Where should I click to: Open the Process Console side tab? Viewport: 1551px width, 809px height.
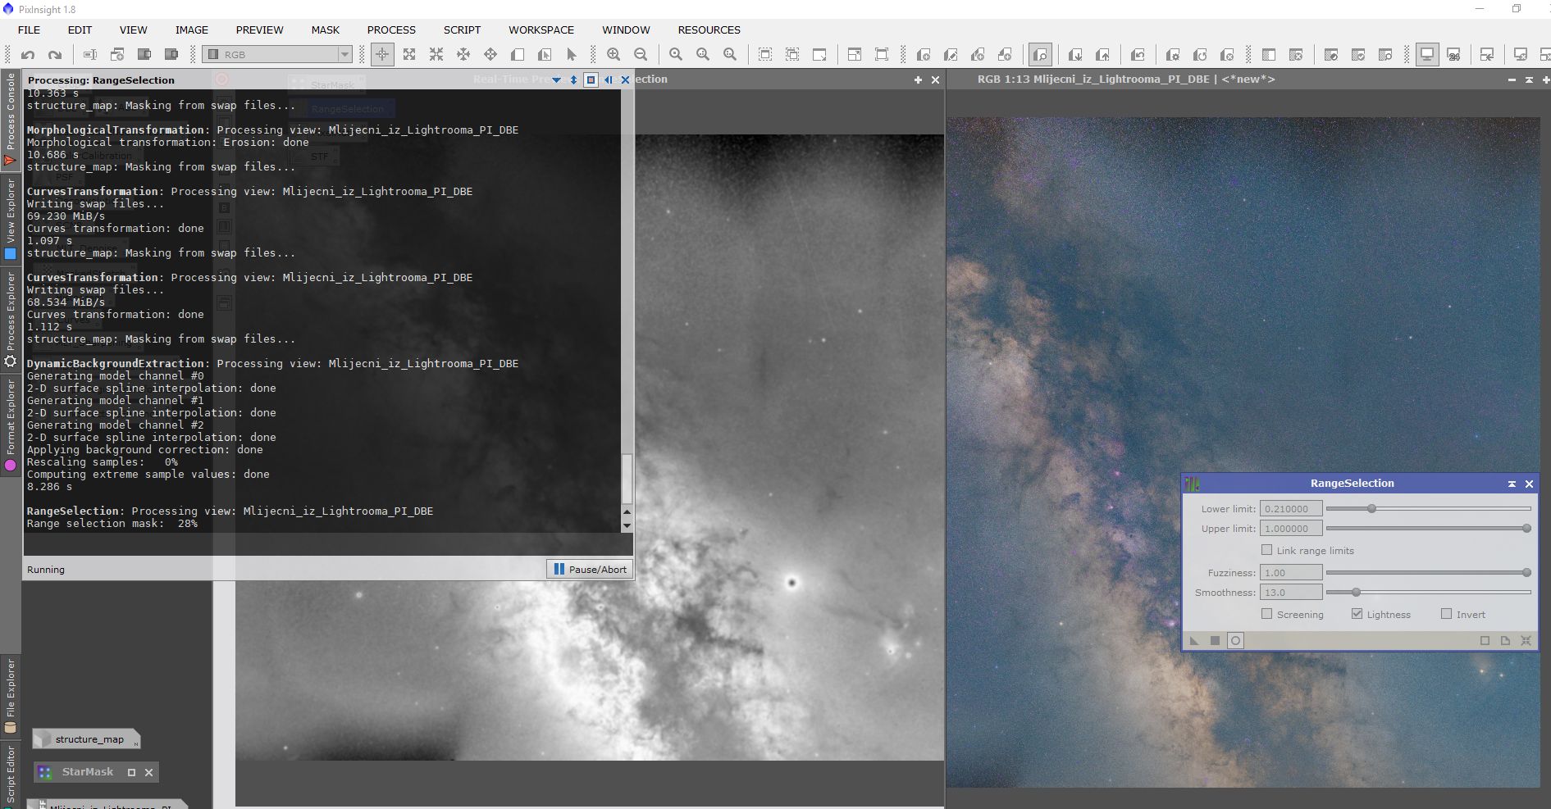coord(11,119)
